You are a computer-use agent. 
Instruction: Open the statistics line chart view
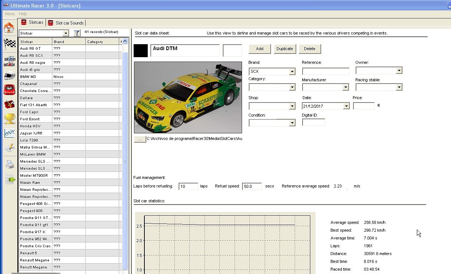click(9, 133)
